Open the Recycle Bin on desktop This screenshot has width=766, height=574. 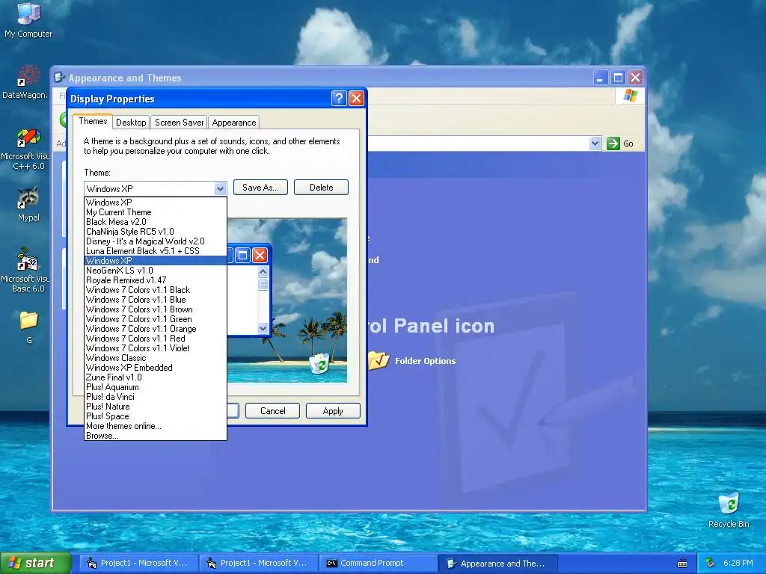729,510
